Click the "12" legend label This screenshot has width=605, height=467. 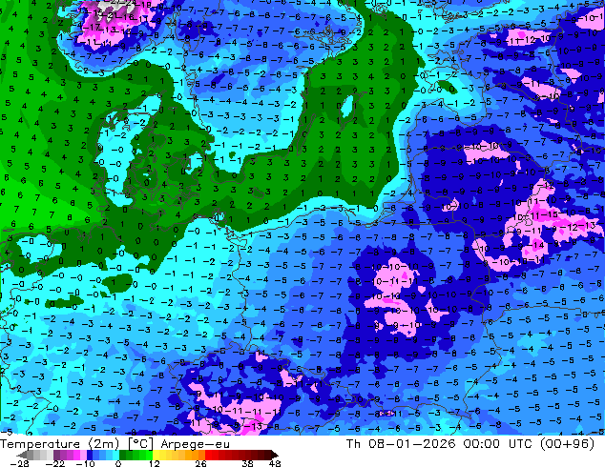155,463
